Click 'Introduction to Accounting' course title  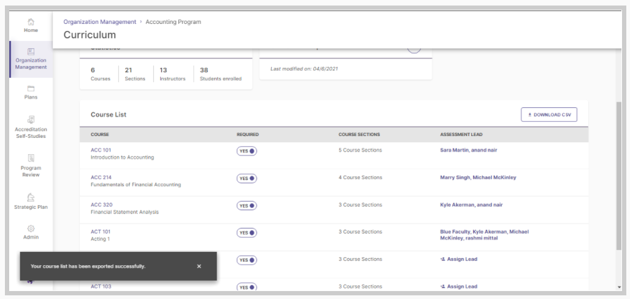pos(122,157)
